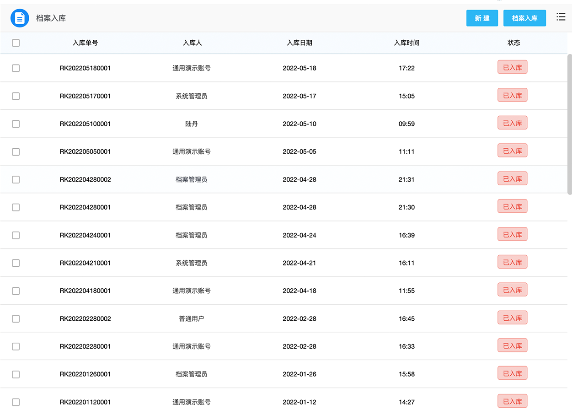Click the 状态 column header
The height and width of the screenshot is (415, 572).
[513, 43]
